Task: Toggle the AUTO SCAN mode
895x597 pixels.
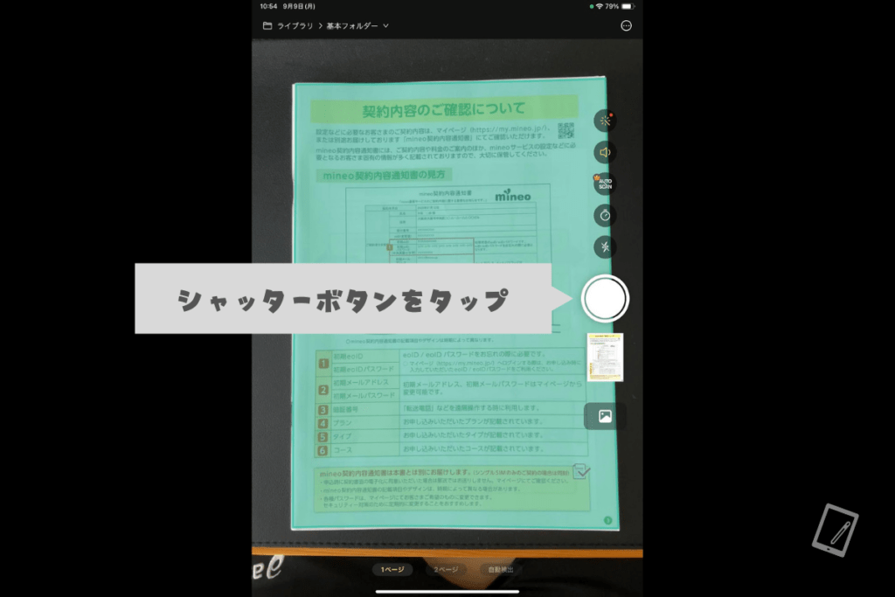Action: (x=605, y=184)
